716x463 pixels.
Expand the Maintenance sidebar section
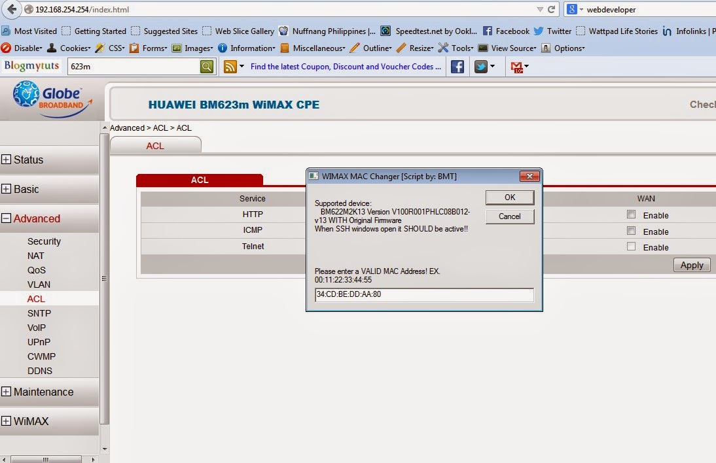point(6,391)
